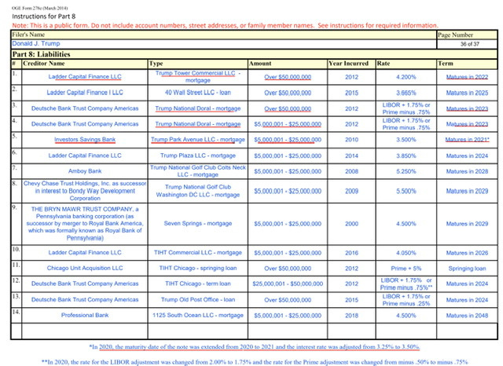Select the 2016 year incurred cell

(x=351, y=253)
